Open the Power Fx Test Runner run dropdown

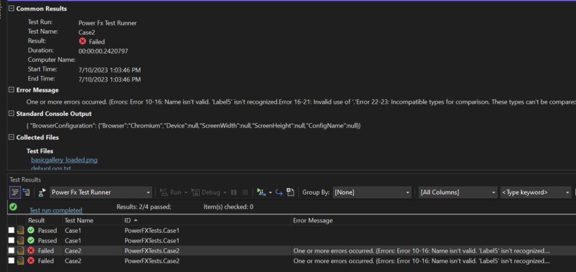[101, 192]
